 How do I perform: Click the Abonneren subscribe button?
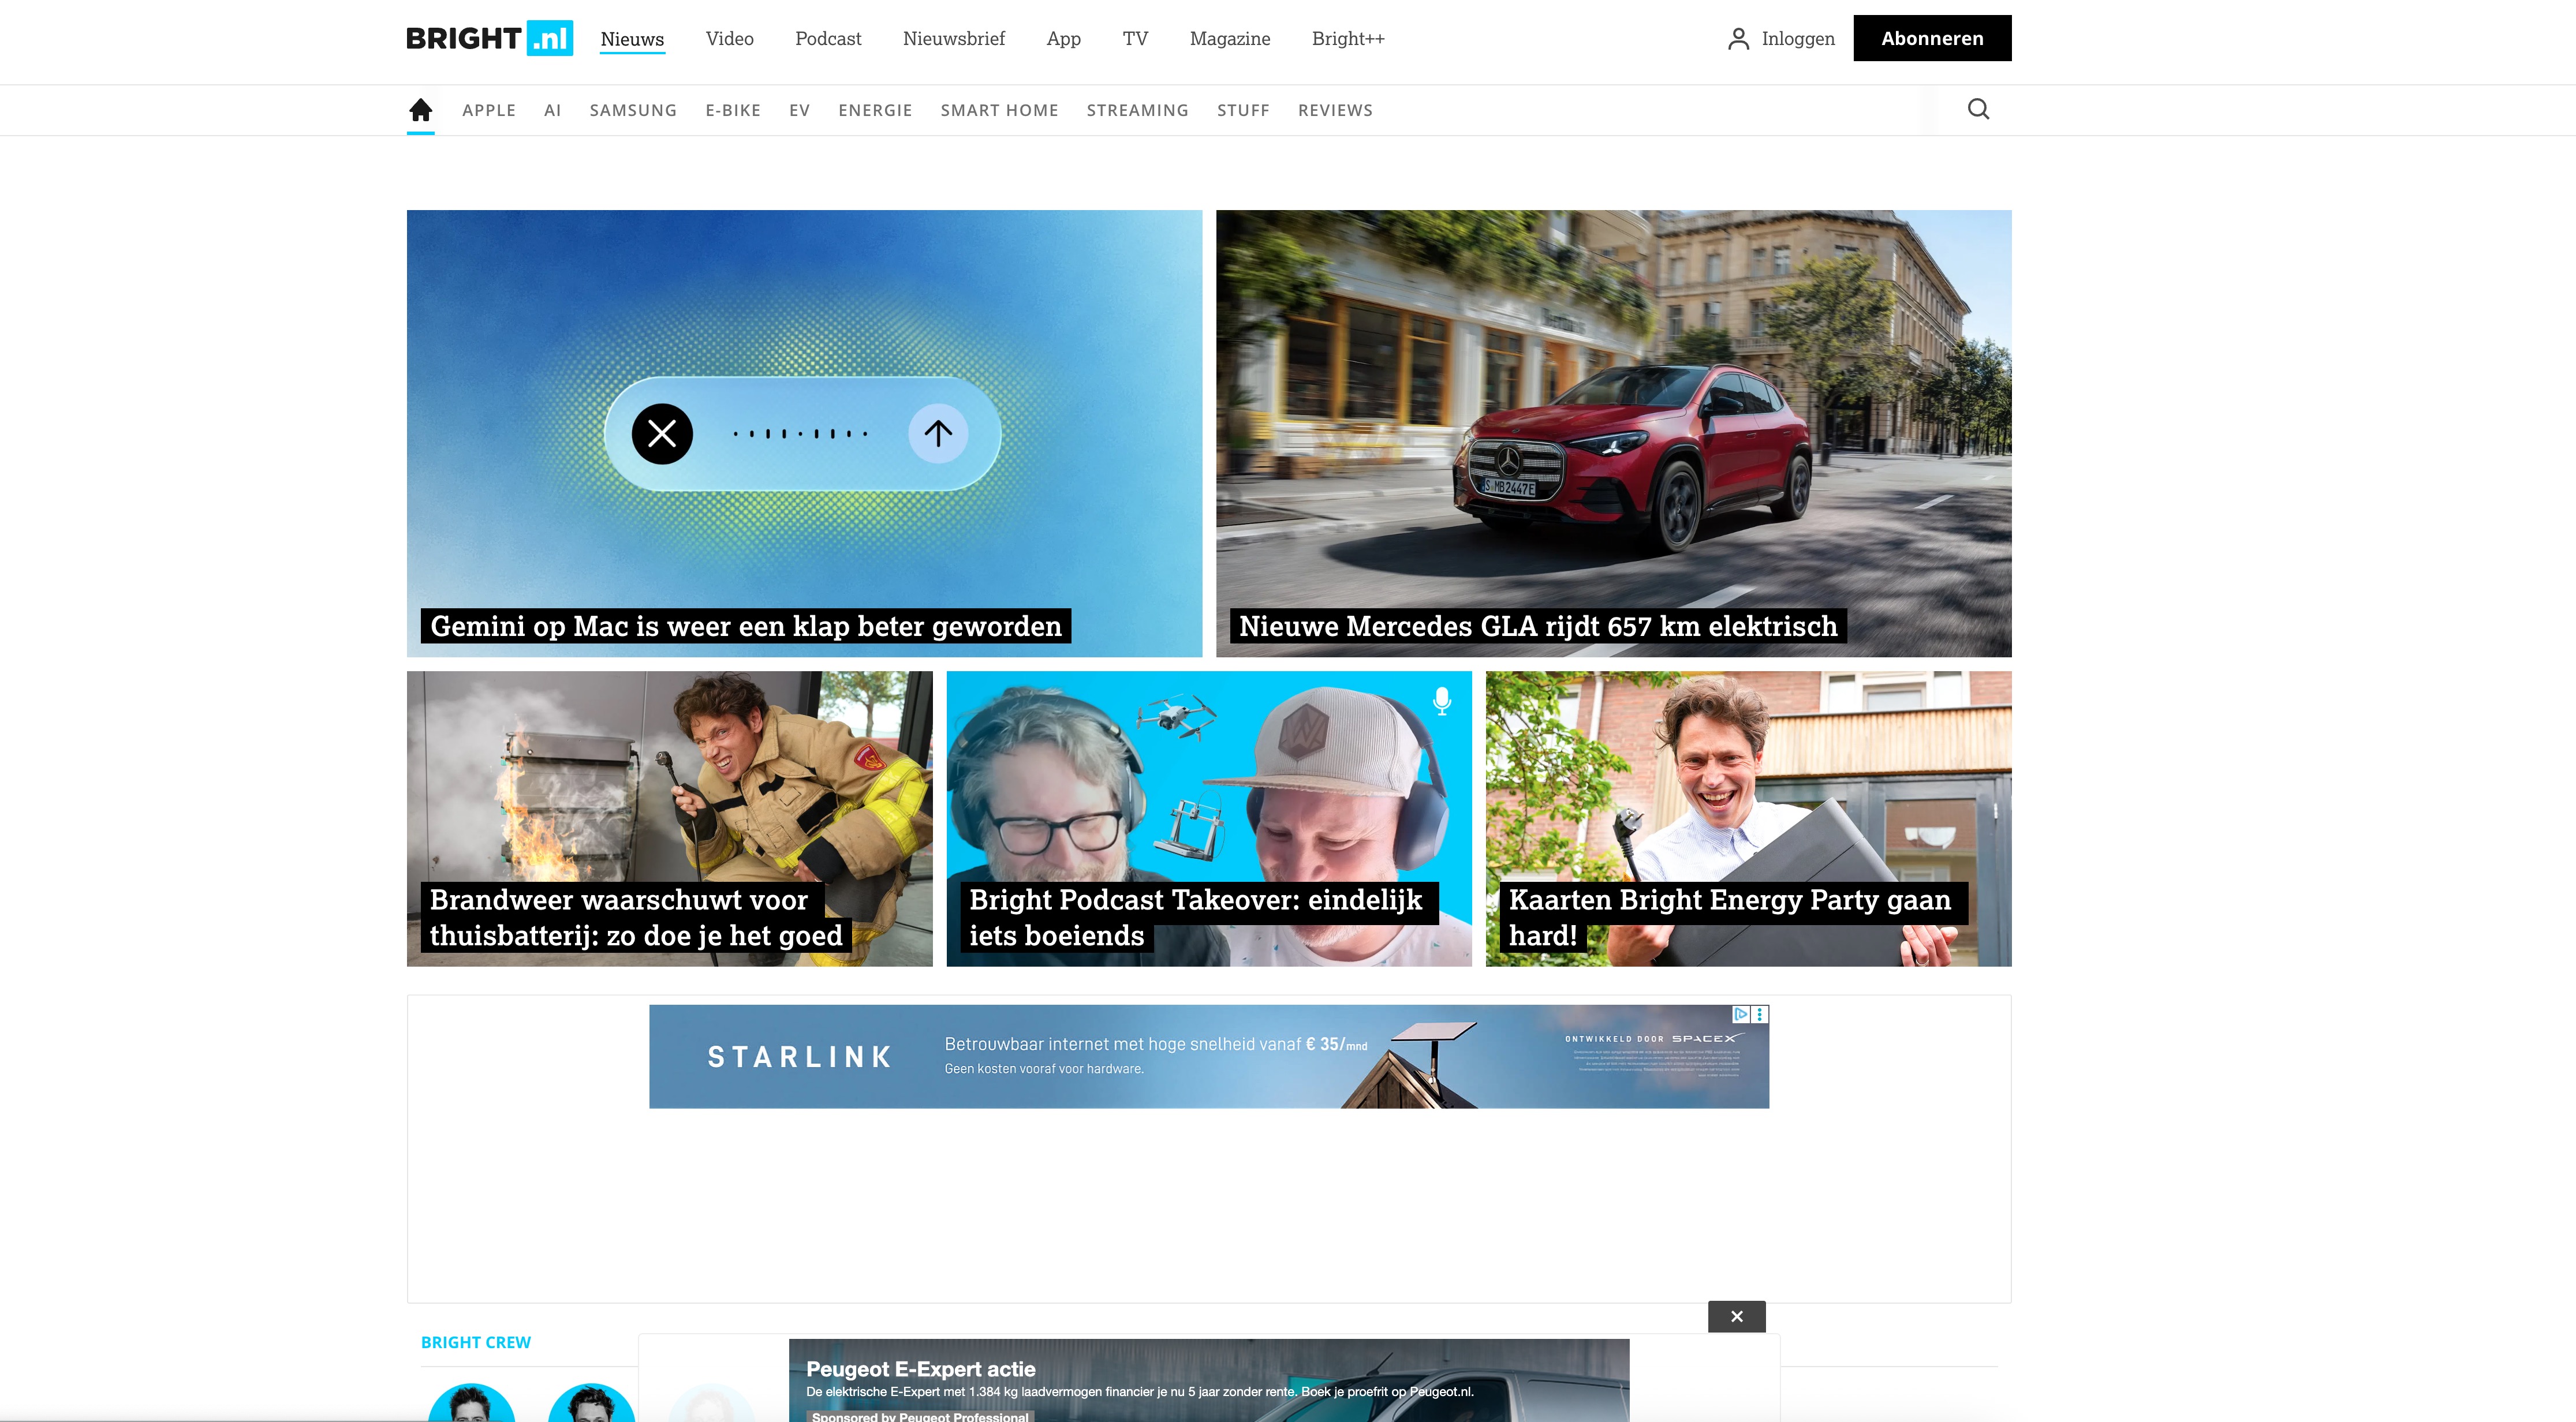1932,38
